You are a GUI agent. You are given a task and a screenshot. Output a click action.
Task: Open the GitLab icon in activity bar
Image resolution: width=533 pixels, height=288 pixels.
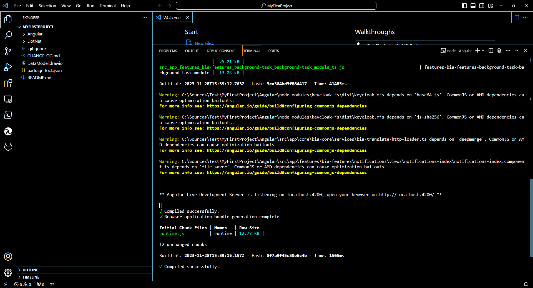8,147
